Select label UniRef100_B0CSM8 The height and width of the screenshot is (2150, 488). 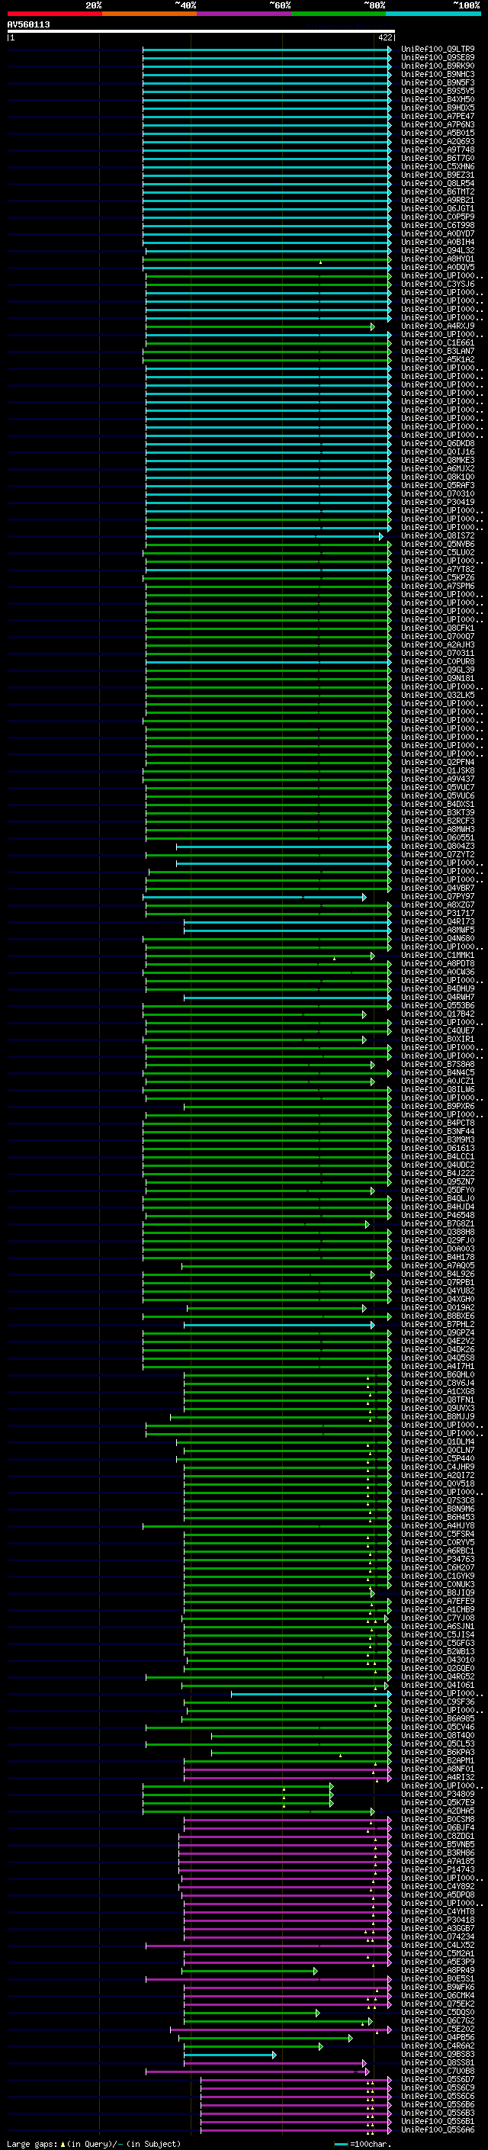pos(438,1819)
